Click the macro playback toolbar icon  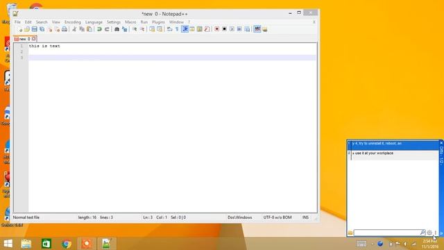232,29
